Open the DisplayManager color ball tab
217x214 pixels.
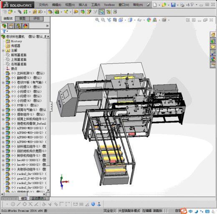click(25, 26)
